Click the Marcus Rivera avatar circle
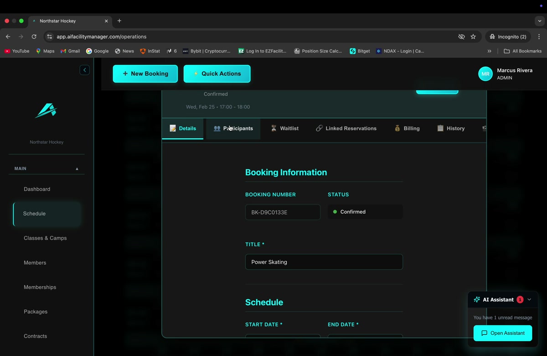The image size is (547, 356). tap(485, 73)
